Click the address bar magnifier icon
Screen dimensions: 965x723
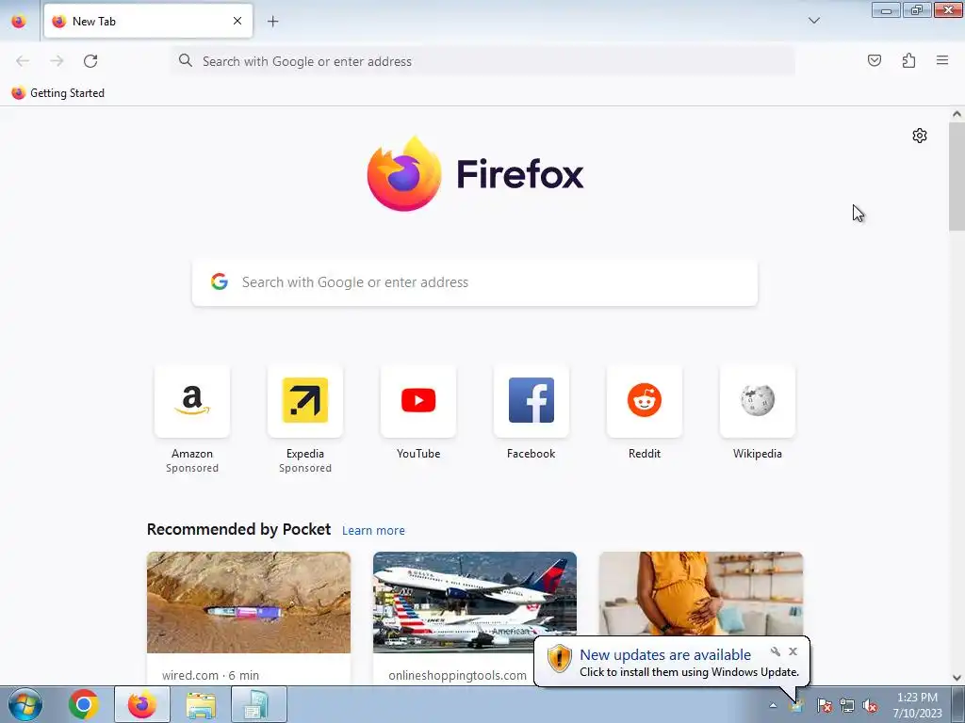tap(186, 60)
